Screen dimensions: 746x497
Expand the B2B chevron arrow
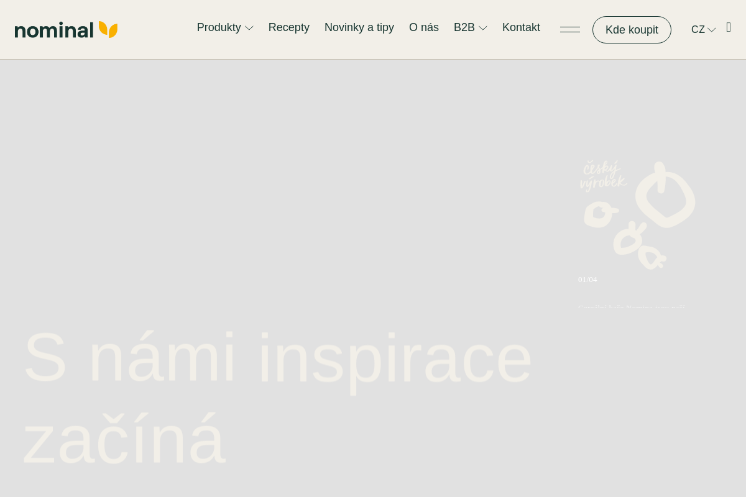coord(482,28)
